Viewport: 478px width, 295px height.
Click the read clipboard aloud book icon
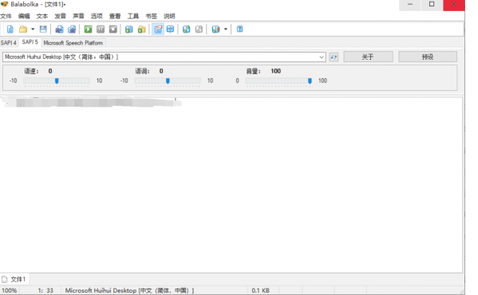click(129, 29)
